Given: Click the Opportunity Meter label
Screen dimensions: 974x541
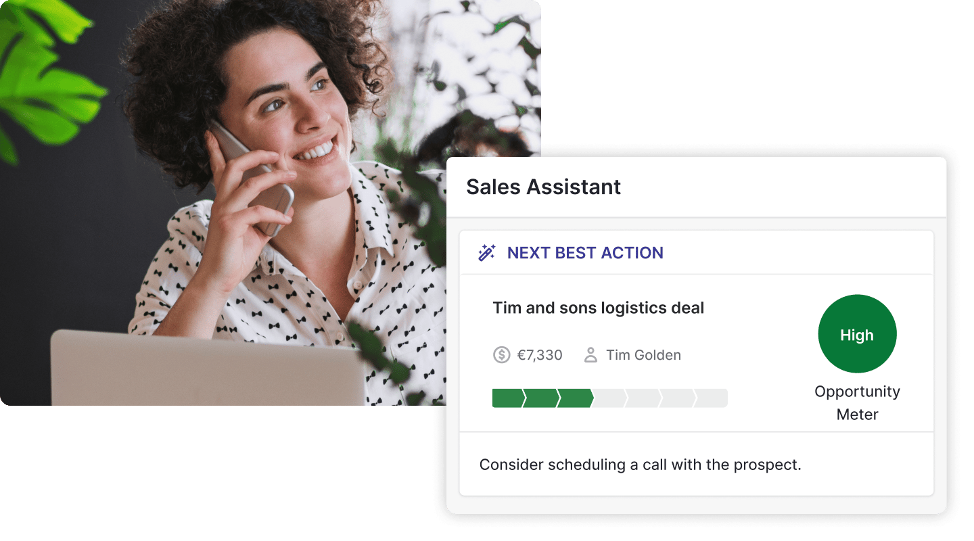Looking at the screenshot, I should (x=857, y=403).
